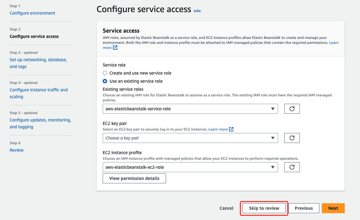This screenshot has height=220, width=360.
Task: Refresh the existing service roles list
Action: (292, 109)
